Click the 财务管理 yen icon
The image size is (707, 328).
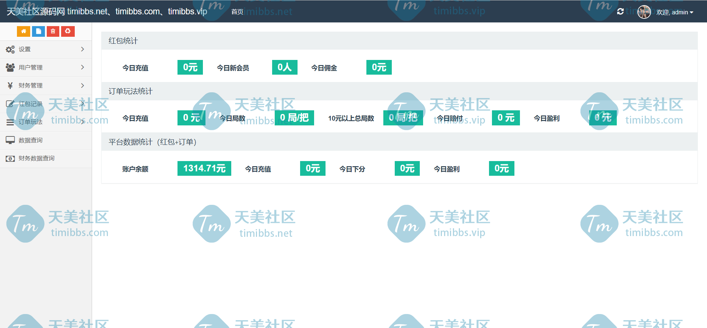coord(10,85)
